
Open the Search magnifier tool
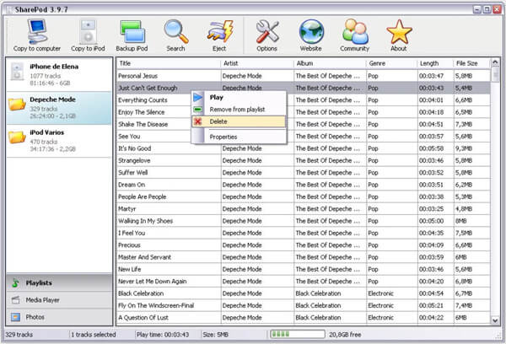pyautogui.click(x=176, y=35)
